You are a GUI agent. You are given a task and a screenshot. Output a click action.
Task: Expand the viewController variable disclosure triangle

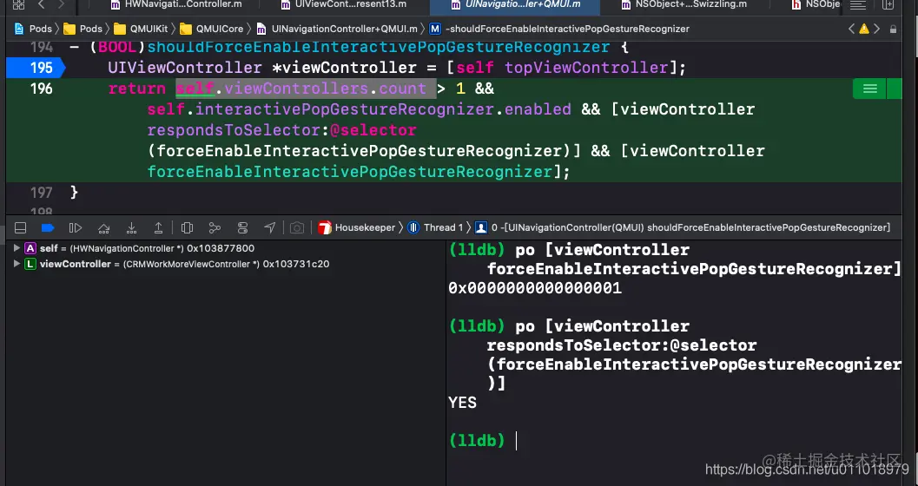(x=17, y=265)
